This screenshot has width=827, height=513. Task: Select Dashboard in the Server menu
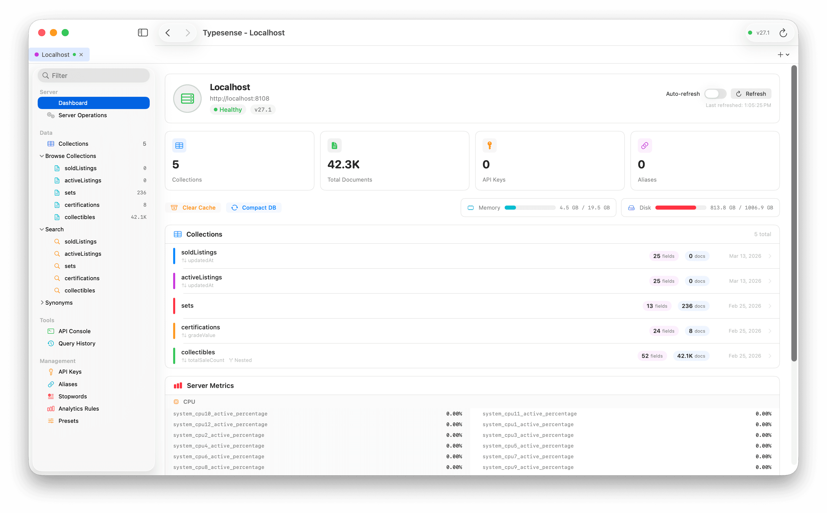tap(94, 103)
